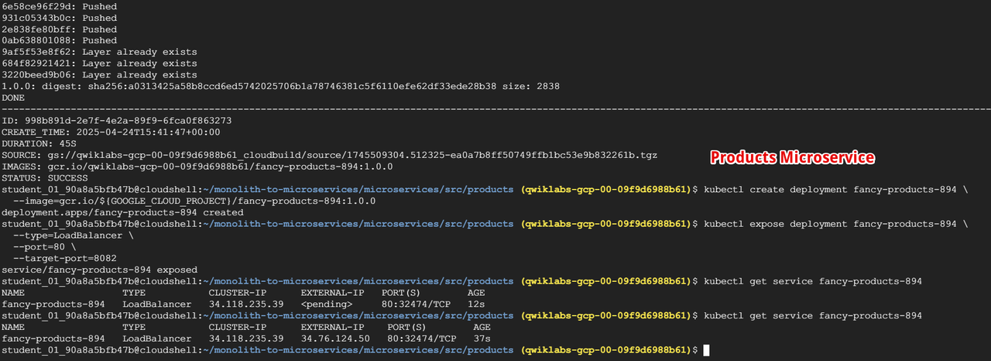Image resolution: width=991 pixels, height=361 pixels.
Task: Click the IMAGES gcr.io fancy-products-894:1.0.0 line
Action: pos(197,167)
